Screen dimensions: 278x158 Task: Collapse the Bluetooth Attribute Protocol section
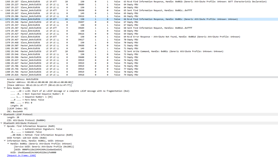(x=1, y=123)
